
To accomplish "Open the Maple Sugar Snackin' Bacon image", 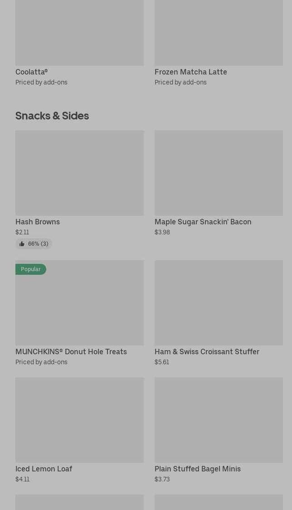I will point(219,173).
